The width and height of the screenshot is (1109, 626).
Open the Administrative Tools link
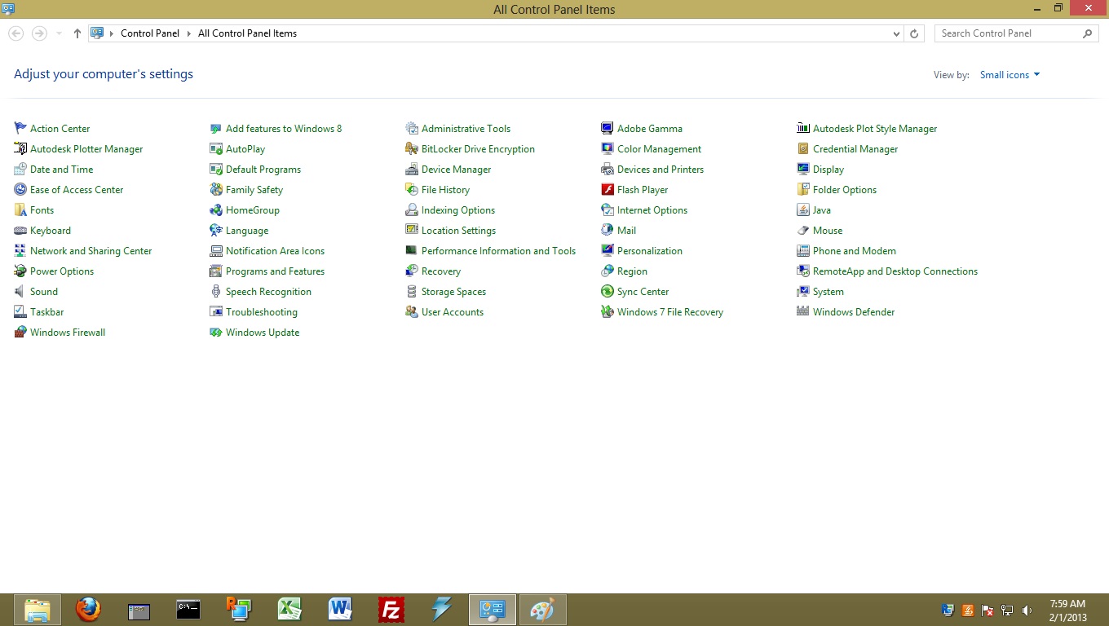pyautogui.click(x=466, y=129)
